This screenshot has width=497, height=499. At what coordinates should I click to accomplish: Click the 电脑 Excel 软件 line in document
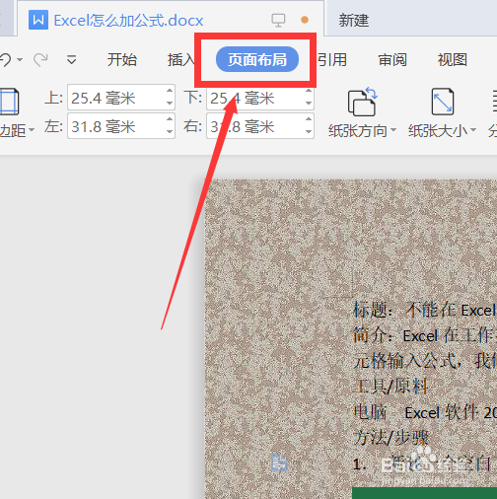coord(425,412)
